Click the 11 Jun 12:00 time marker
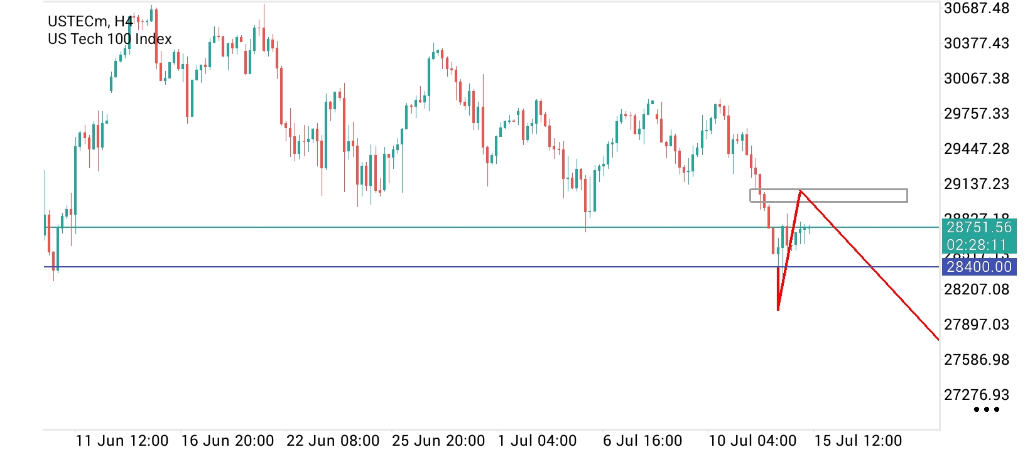This screenshot has height=452, width=1030. point(122,441)
